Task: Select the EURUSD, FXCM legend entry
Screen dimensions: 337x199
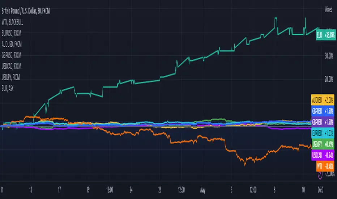Action: tap(12, 33)
